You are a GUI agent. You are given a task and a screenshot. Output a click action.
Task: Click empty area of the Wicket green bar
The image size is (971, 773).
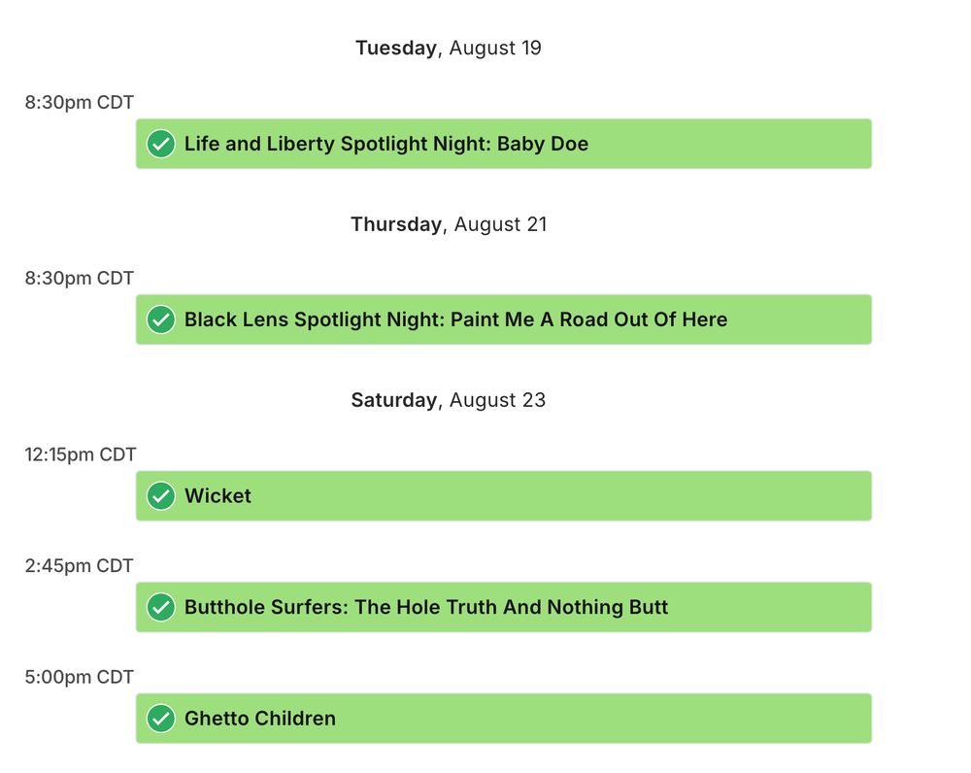[557, 495]
